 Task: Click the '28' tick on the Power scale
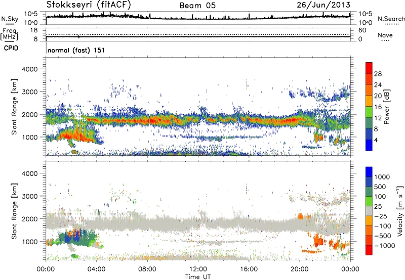(378, 74)
